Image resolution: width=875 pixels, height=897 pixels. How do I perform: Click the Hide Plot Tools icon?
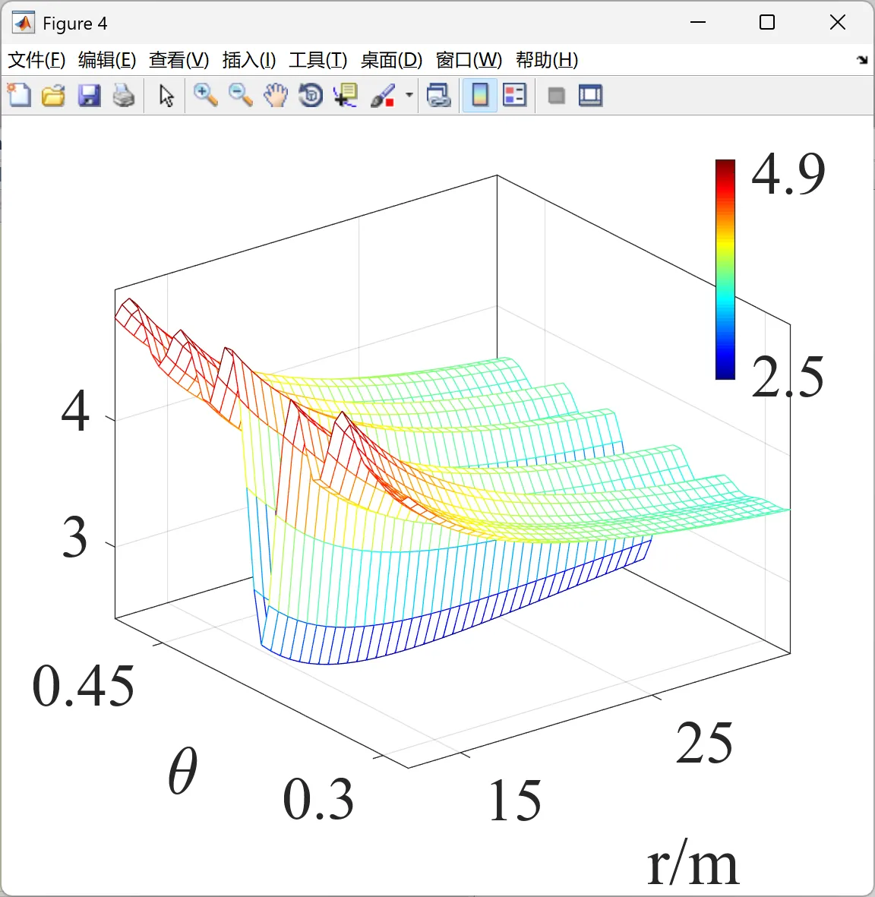pyautogui.click(x=556, y=96)
